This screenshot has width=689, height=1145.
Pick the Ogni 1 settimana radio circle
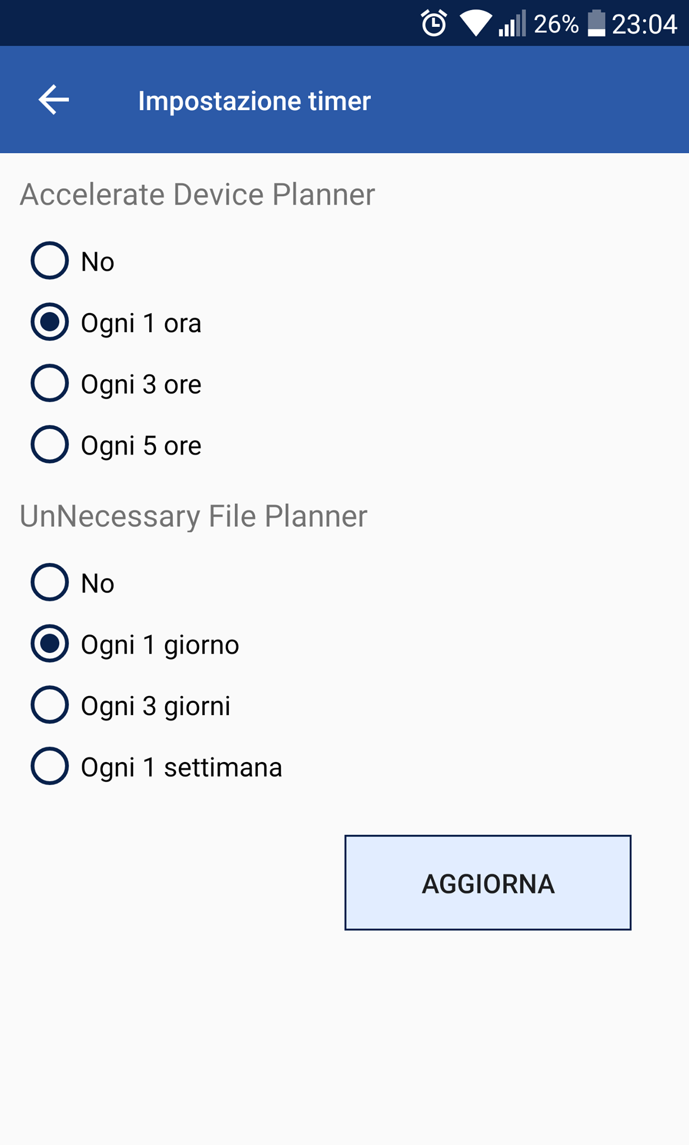(50, 767)
